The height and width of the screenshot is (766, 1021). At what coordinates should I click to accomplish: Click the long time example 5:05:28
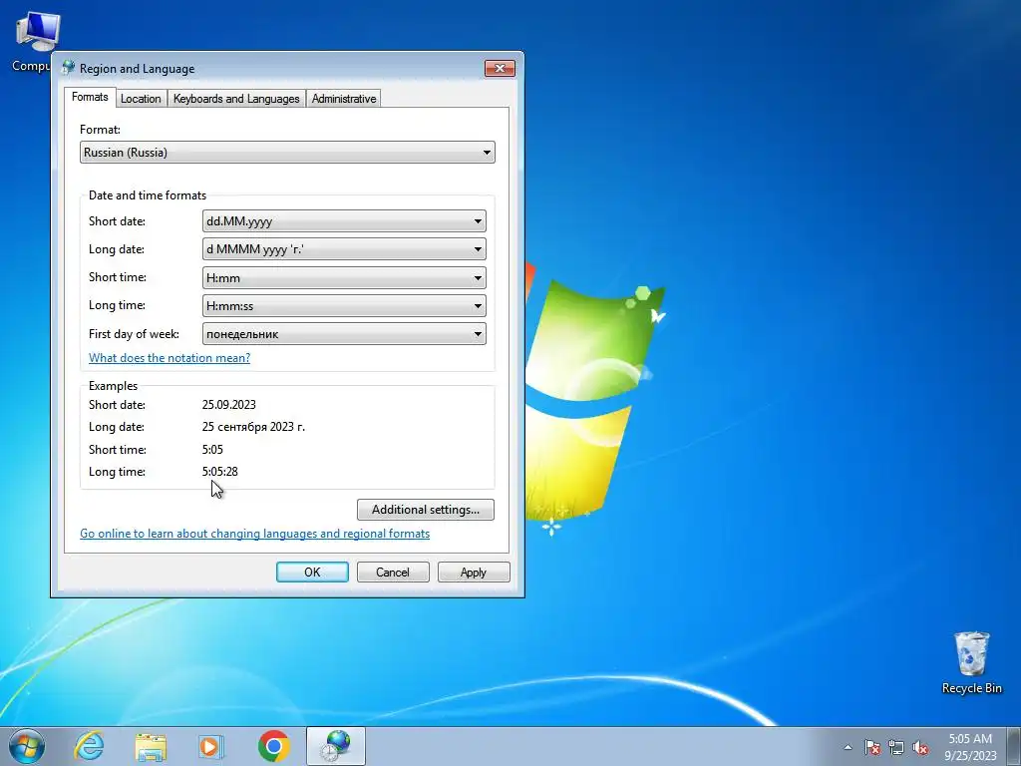219,472
